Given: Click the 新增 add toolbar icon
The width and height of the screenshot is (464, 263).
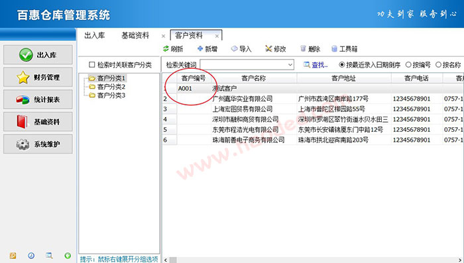Looking at the screenshot, I should coord(200,49).
